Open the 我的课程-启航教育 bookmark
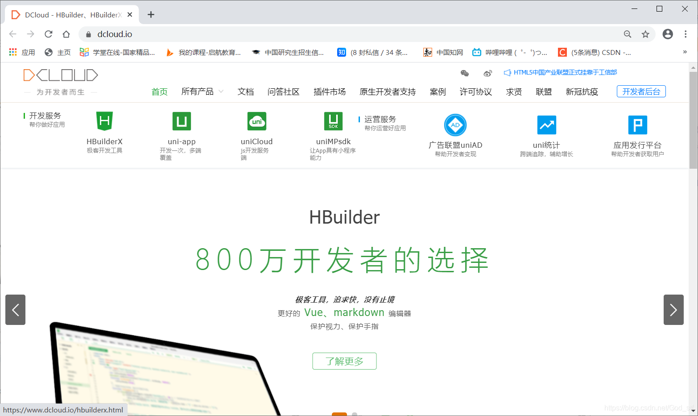The height and width of the screenshot is (416, 698). point(203,52)
